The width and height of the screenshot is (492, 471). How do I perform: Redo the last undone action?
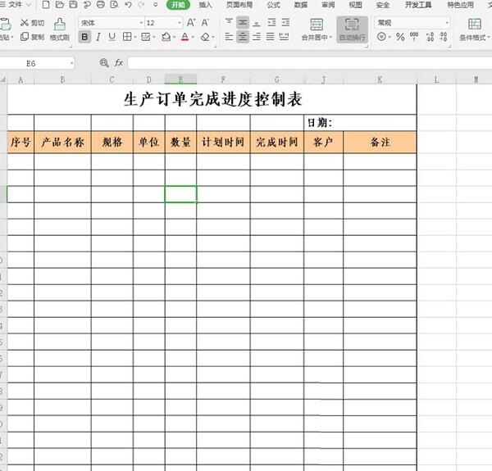pos(142,4)
